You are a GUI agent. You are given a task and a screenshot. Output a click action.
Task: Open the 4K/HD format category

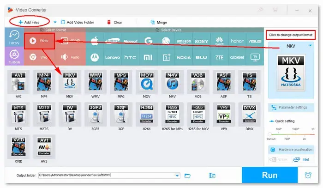70,40
